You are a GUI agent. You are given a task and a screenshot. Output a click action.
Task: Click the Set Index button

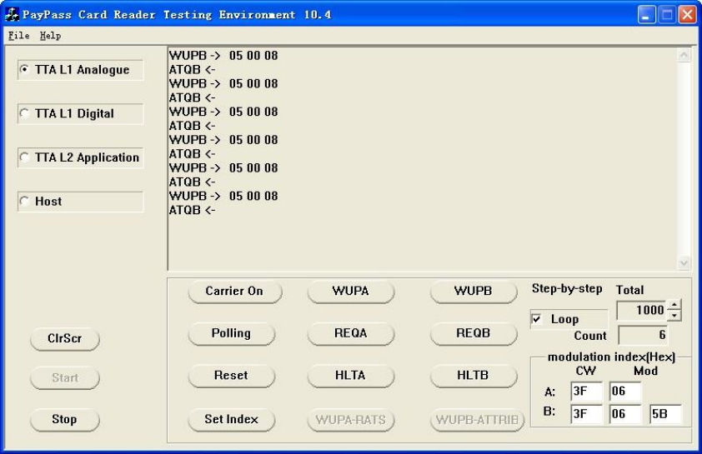(x=232, y=420)
